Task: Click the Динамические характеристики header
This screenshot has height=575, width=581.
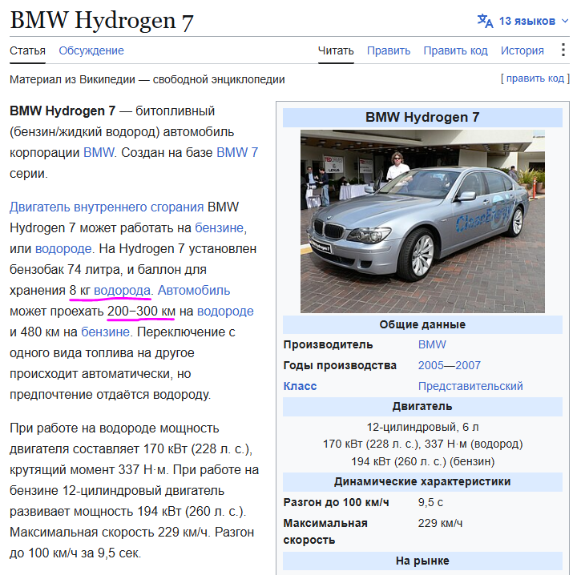Action: pos(422,481)
